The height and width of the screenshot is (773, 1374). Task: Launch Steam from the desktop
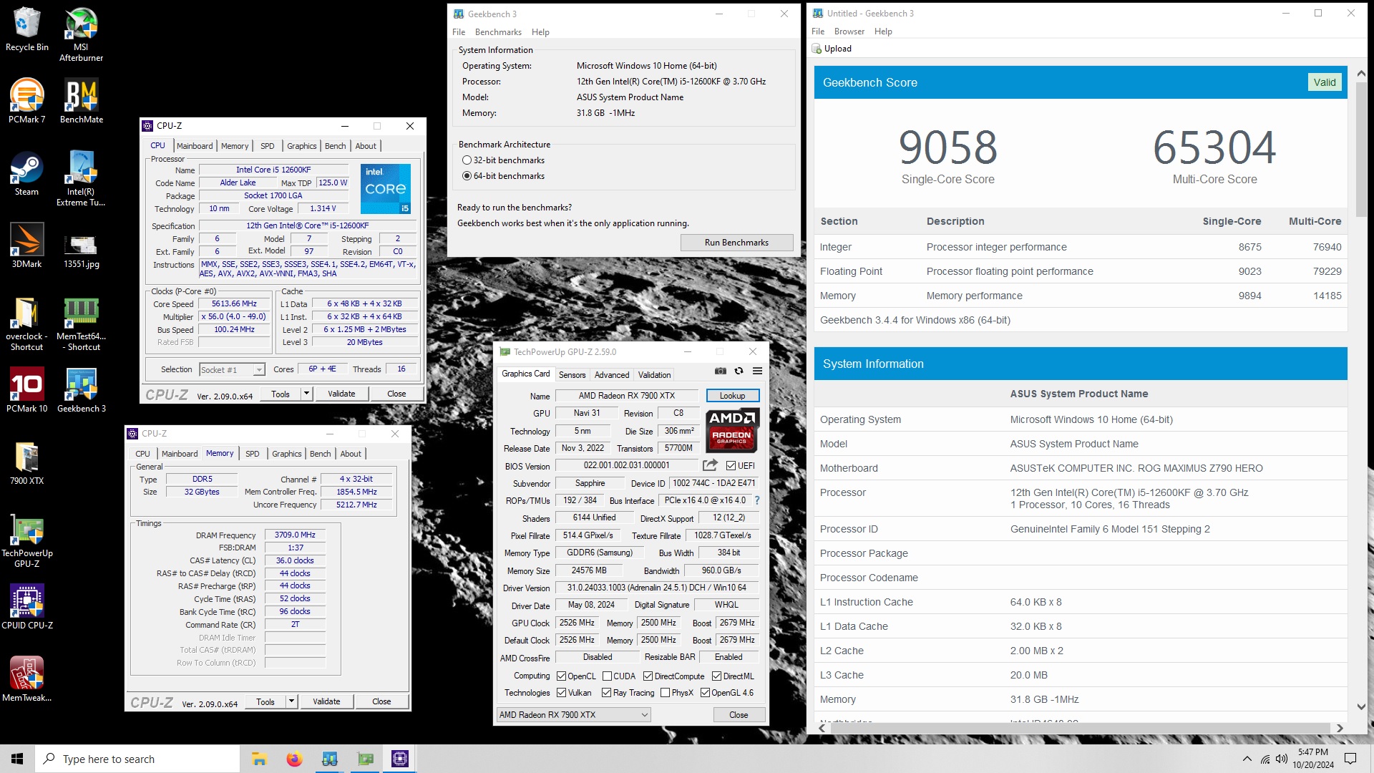27,173
